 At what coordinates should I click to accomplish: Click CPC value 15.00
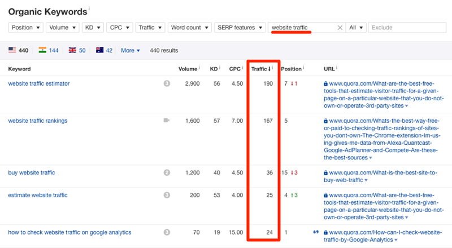[x=236, y=232]
